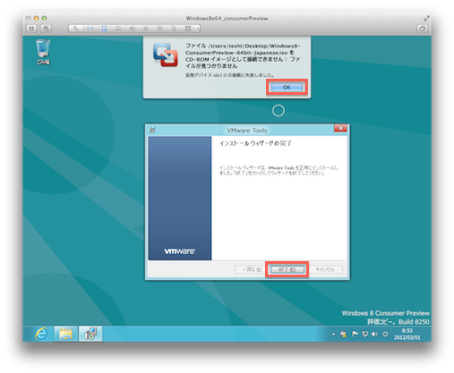The width and height of the screenshot is (454, 373).
Task: Pause the virtual machine using toolbar button
Action: coord(31,29)
